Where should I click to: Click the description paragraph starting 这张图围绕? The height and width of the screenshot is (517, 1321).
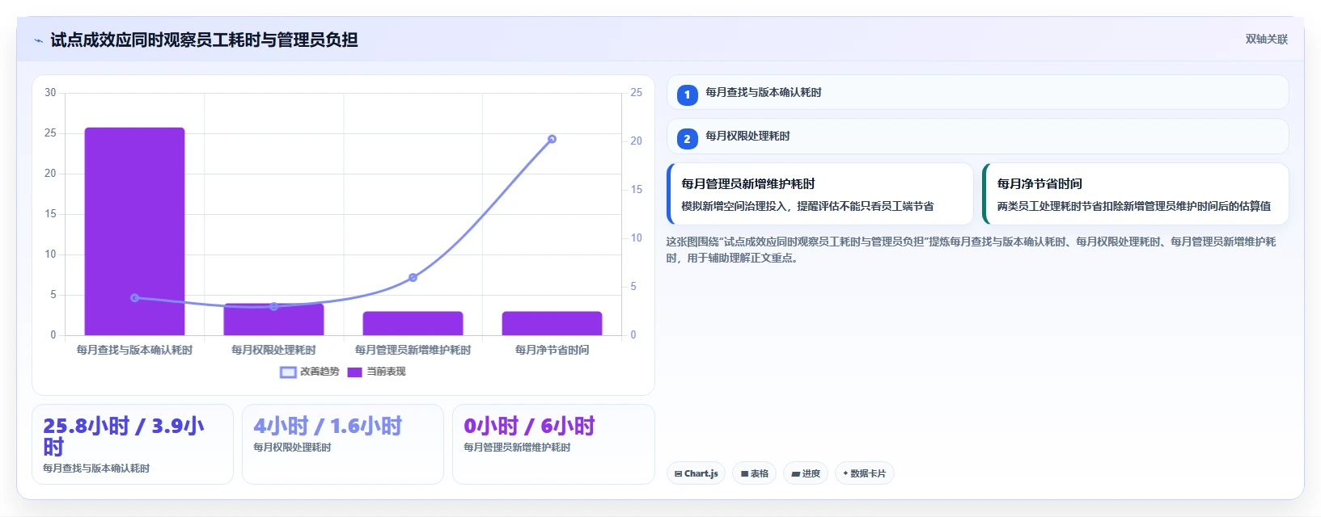pos(971,250)
